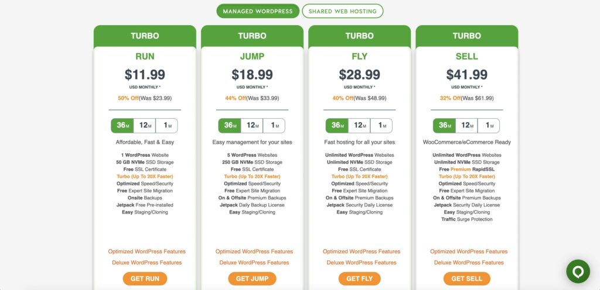
Task: Select 1-month term for Run plan
Action: 166,126
